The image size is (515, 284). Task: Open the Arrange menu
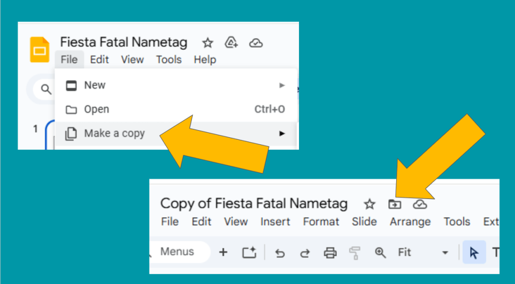pos(410,222)
